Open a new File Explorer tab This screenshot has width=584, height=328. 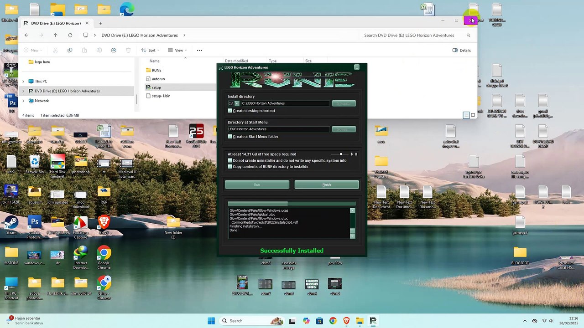click(100, 23)
